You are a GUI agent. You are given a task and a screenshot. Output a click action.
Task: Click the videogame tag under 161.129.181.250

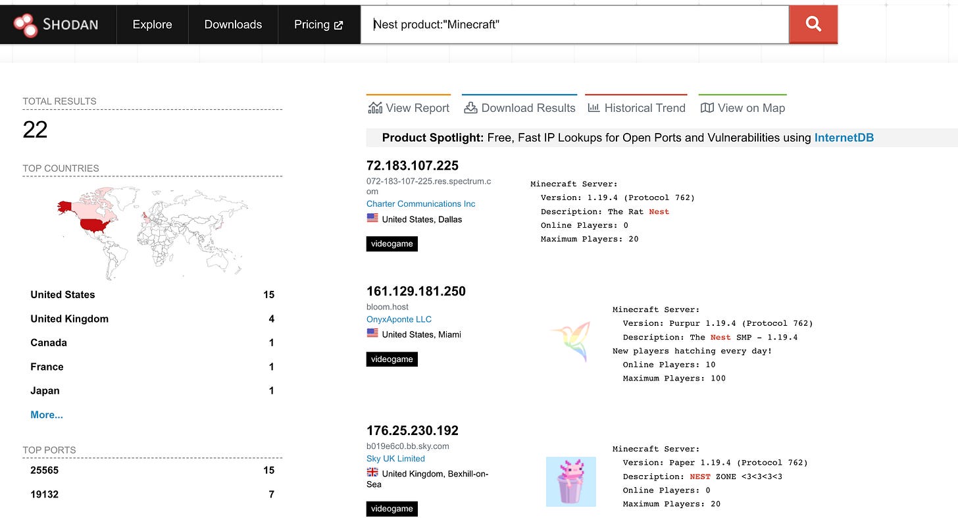pyautogui.click(x=392, y=359)
